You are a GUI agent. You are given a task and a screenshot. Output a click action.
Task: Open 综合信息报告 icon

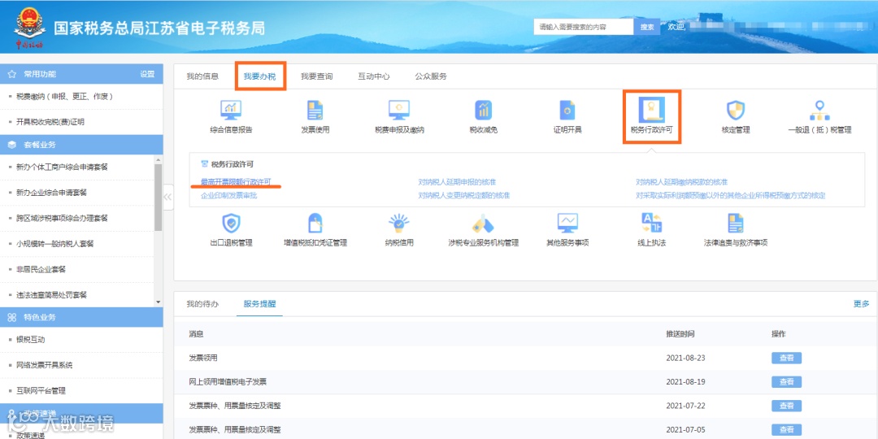[x=231, y=110]
